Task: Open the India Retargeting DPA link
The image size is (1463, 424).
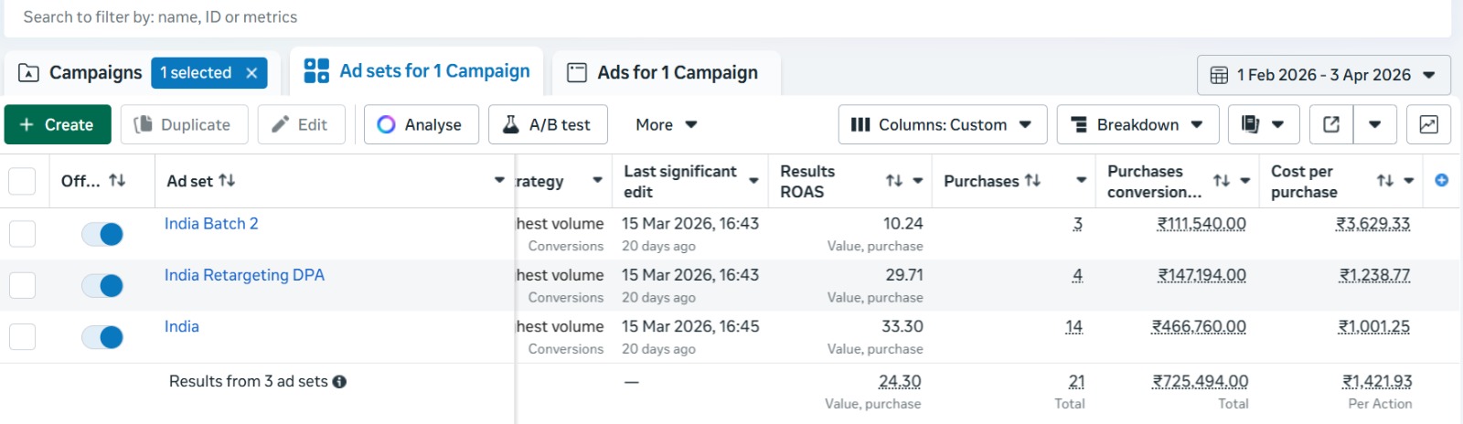Action: (244, 275)
